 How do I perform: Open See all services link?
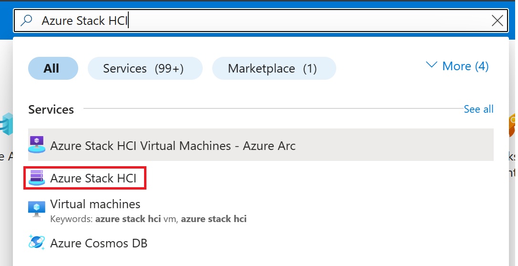[x=478, y=109]
